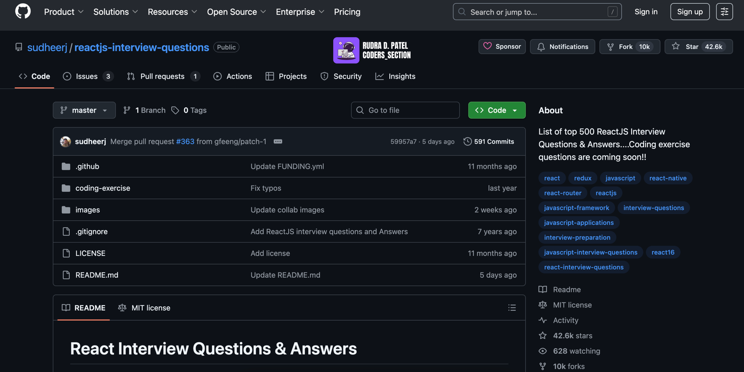Expand the master branch dropdown
744x372 pixels.
point(84,110)
